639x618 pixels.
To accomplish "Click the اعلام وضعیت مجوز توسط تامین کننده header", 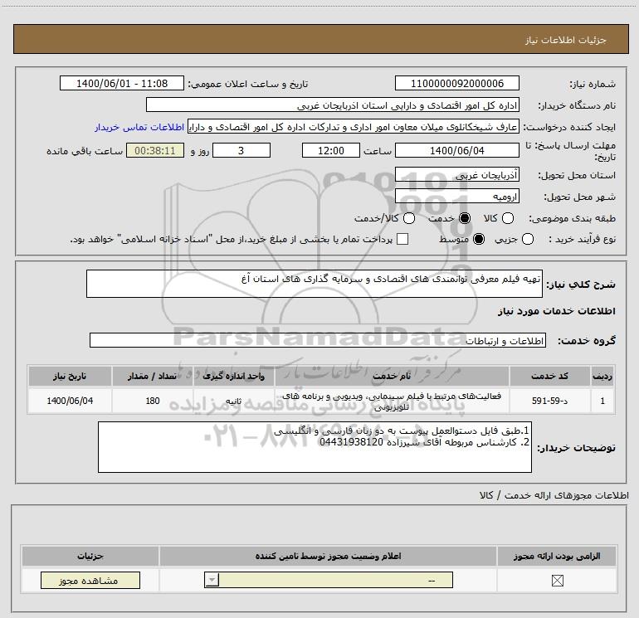I will point(328,556).
